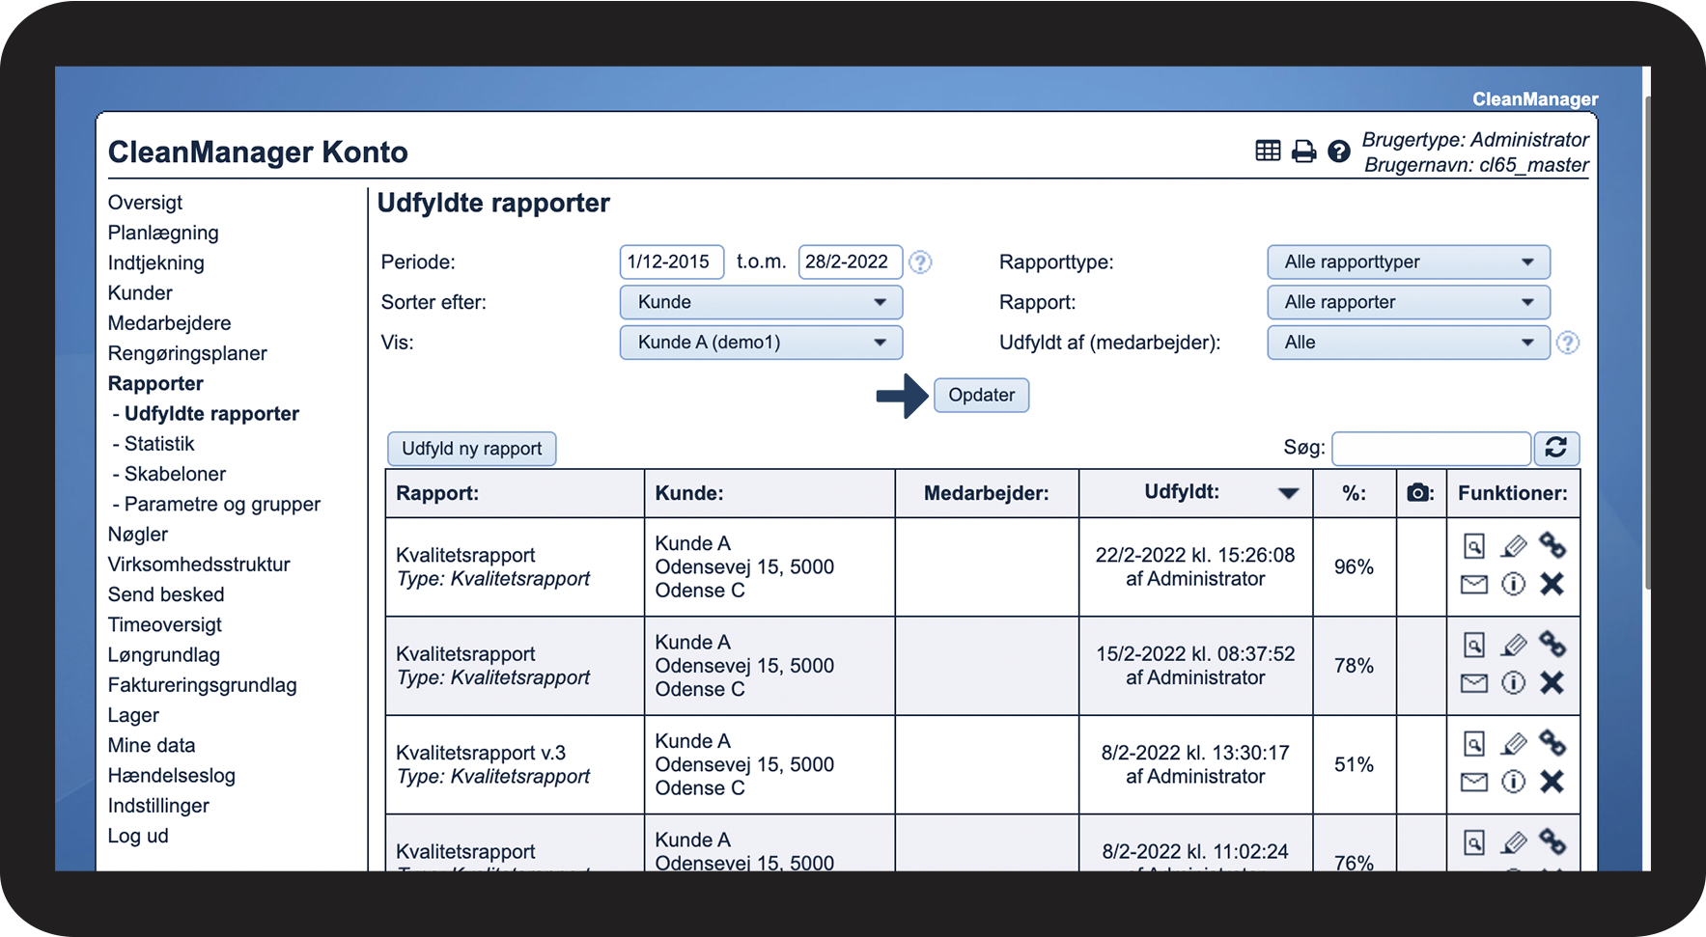Click help icon beside the Periode dates

[920, 262]
